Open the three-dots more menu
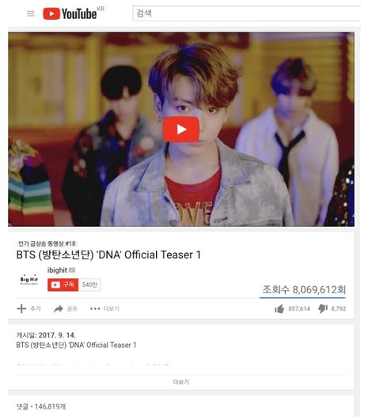380x419 pixels. point(95,309)
